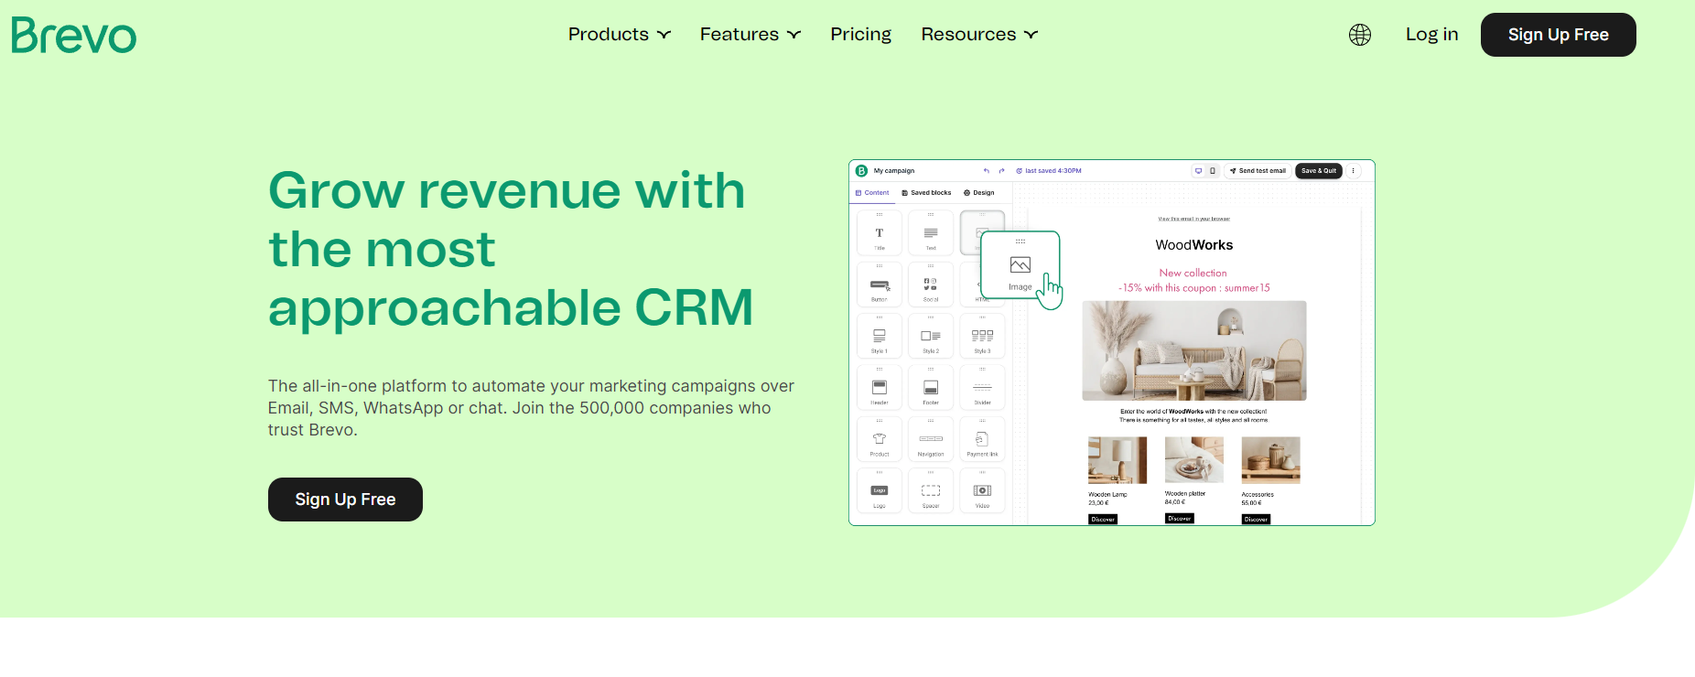Click the 'Grow revenue with' headline
1695x677 pixels.
pyautogui.click(x=506, y=190)
